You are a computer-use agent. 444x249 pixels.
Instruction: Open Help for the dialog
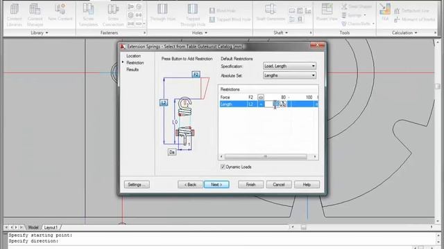(x=307, y=185)
